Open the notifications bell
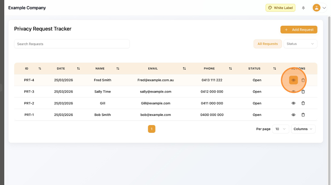The height and width of the screenshot is (185, 331). tap(303, 8)
